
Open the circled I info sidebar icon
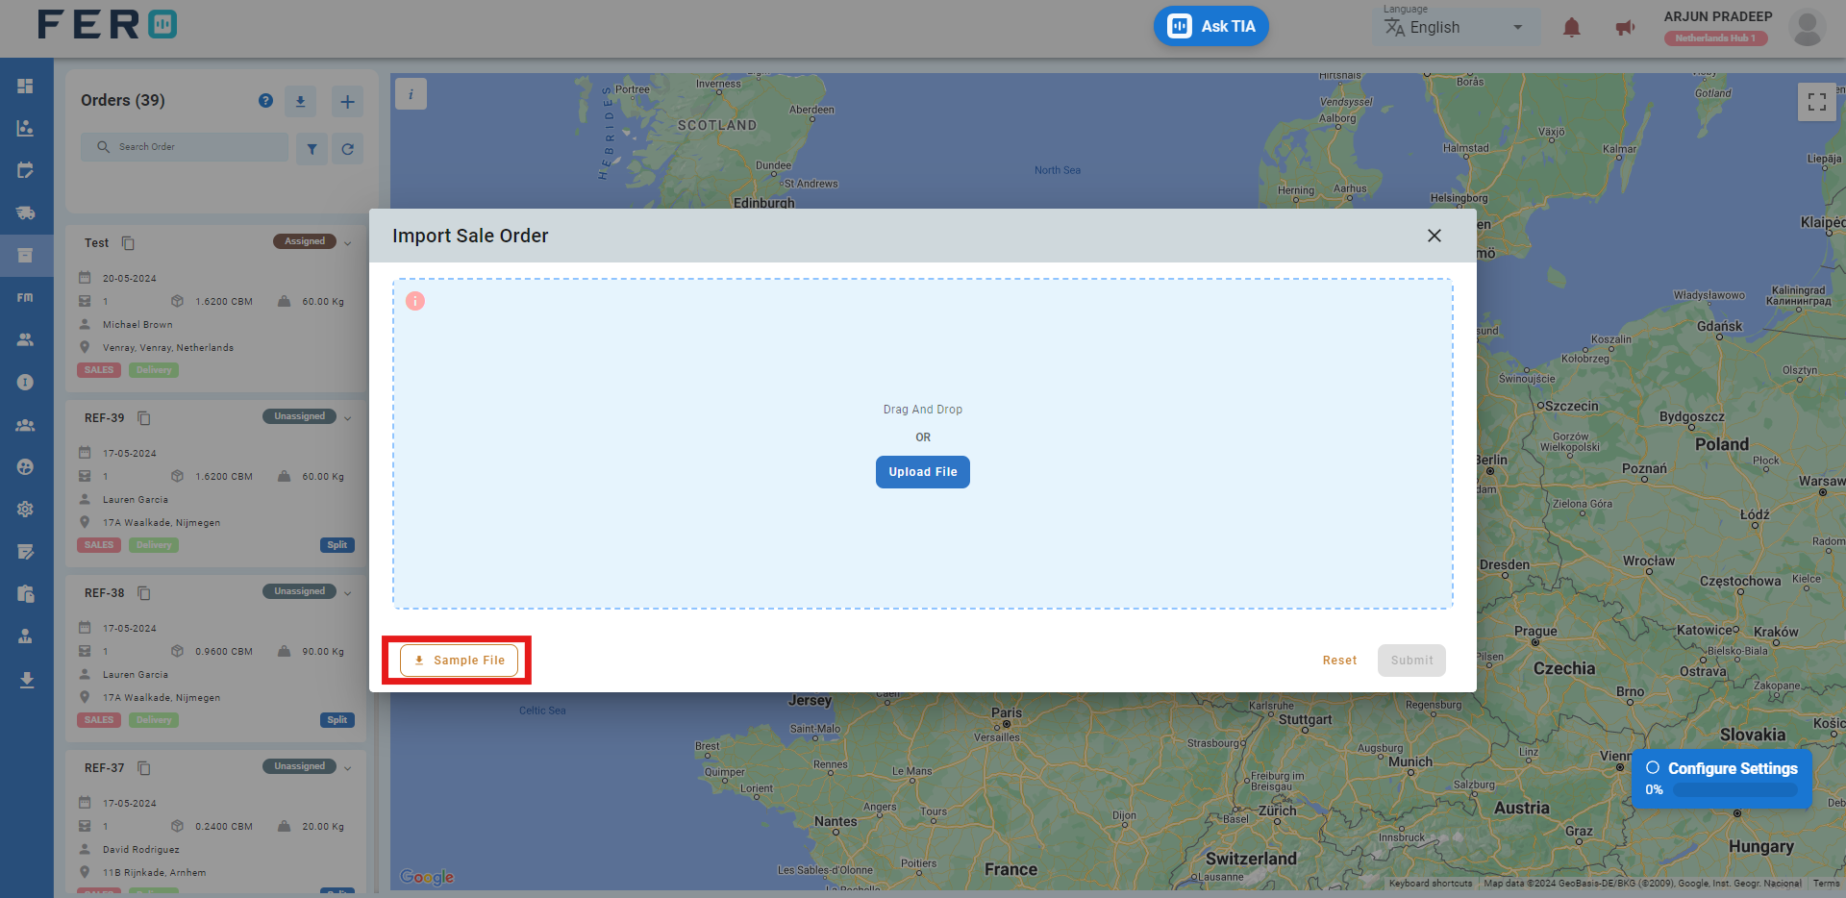[x=26, y=382]
